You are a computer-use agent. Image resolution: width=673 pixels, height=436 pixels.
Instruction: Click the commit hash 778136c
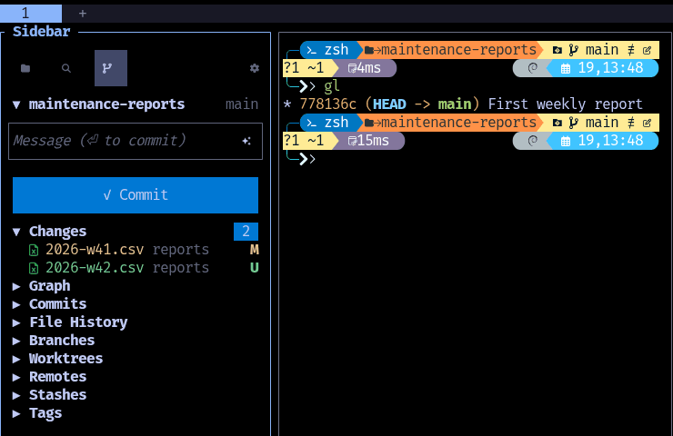[x=328, y=104]
